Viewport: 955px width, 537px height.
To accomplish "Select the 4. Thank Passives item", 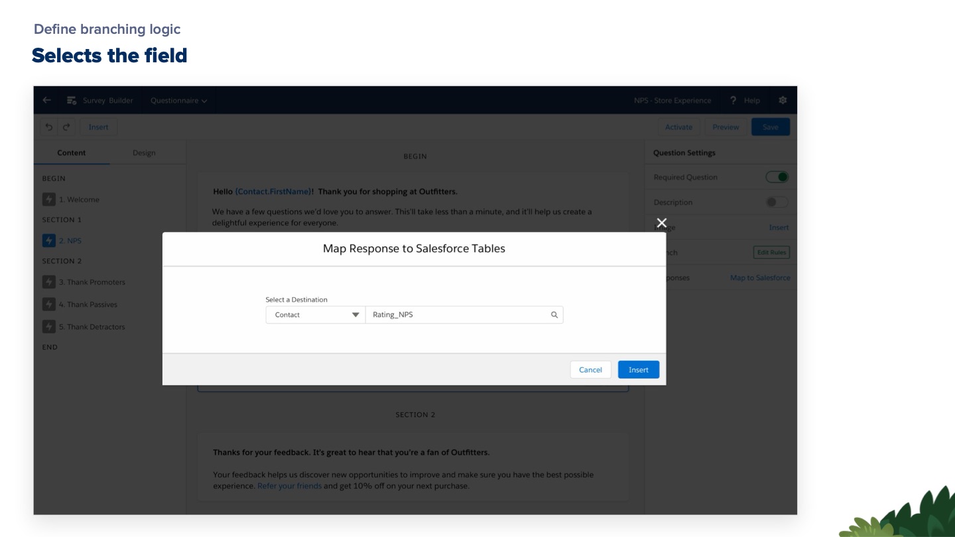I will [80, 305].
